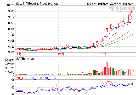Click the 30PMA legend label
Screen dimensions: 136x95
127,4
